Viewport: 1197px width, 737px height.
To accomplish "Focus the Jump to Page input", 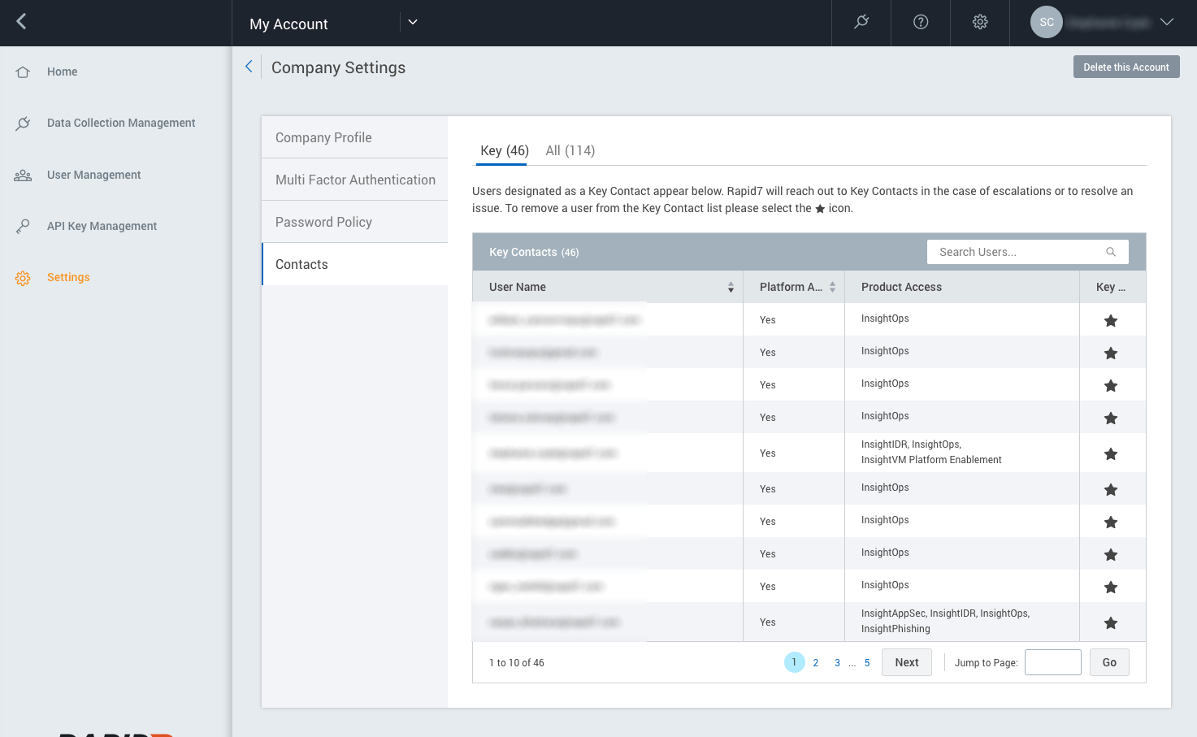I will [1053, 662].
